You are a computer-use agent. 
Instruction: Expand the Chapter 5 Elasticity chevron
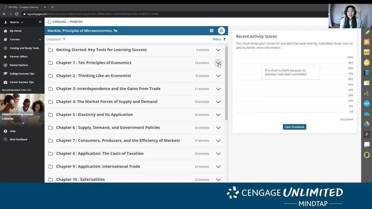(x=218, y=115)
